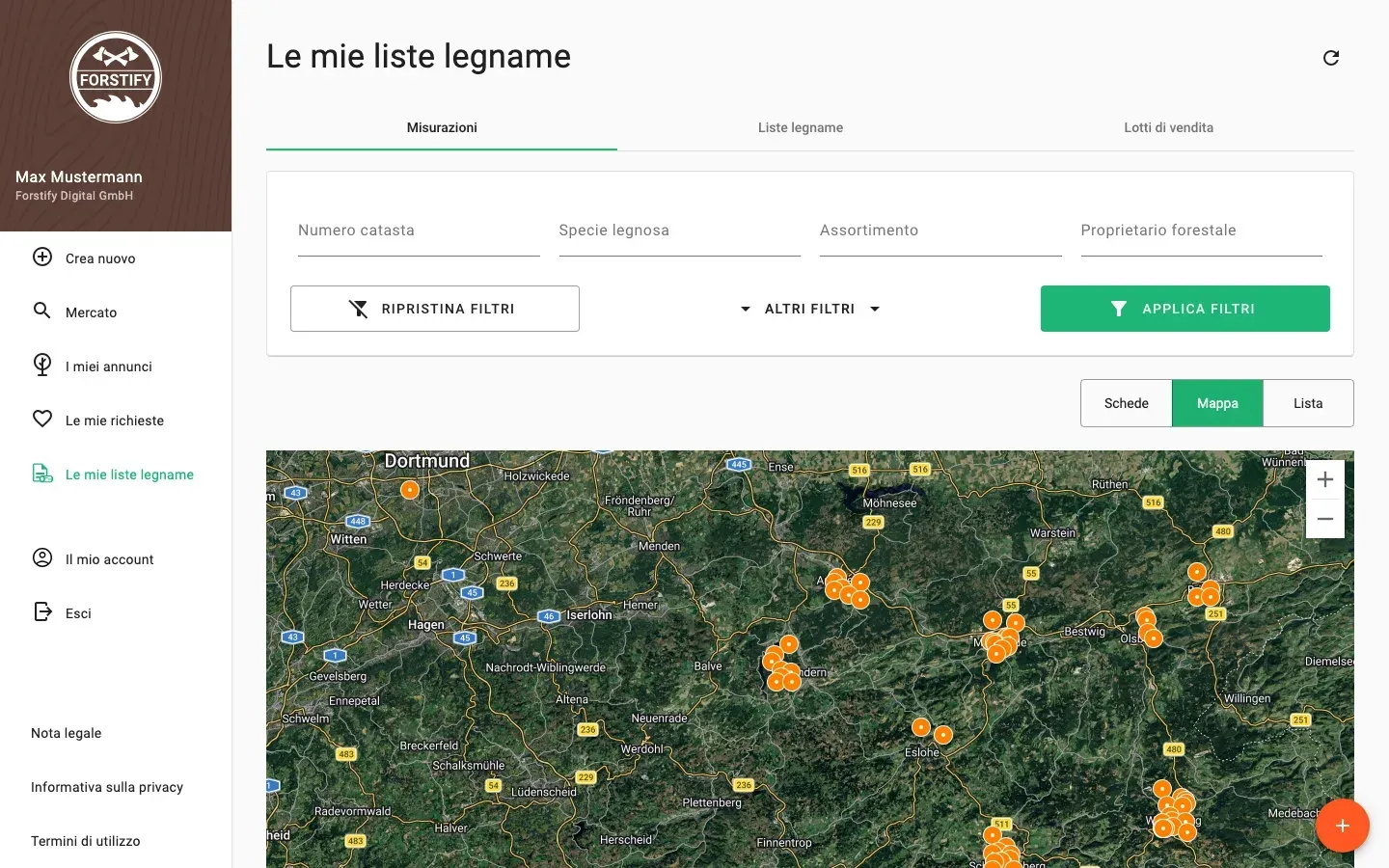The height and width of the screenshot is (868, 1389).
Task: Switch to Schede view
Action: pyautogui.click(x=1127, y=403)
